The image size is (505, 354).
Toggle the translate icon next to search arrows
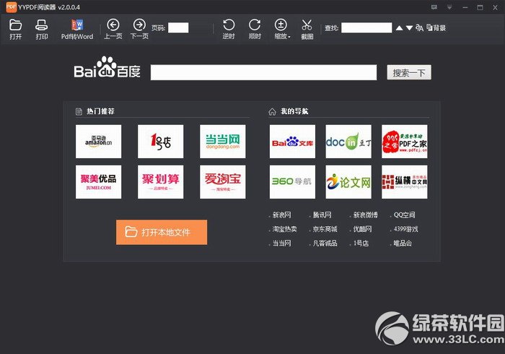click(419, 28)
